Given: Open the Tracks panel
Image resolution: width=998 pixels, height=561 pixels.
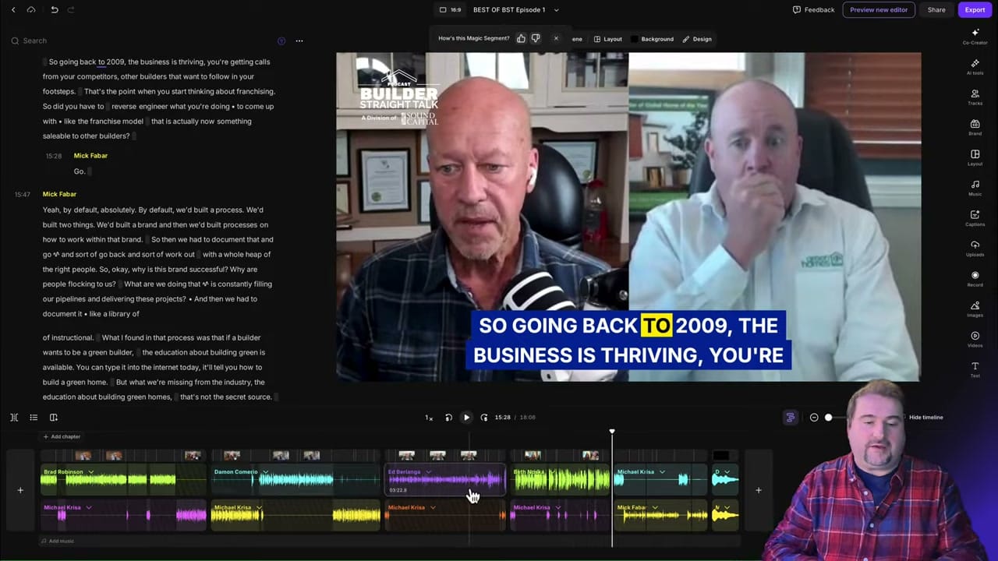Looking at the screenshot, I should (x=975, y=97).
